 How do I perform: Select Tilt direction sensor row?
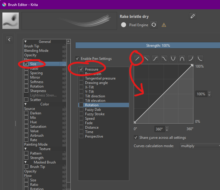[104, 96]
